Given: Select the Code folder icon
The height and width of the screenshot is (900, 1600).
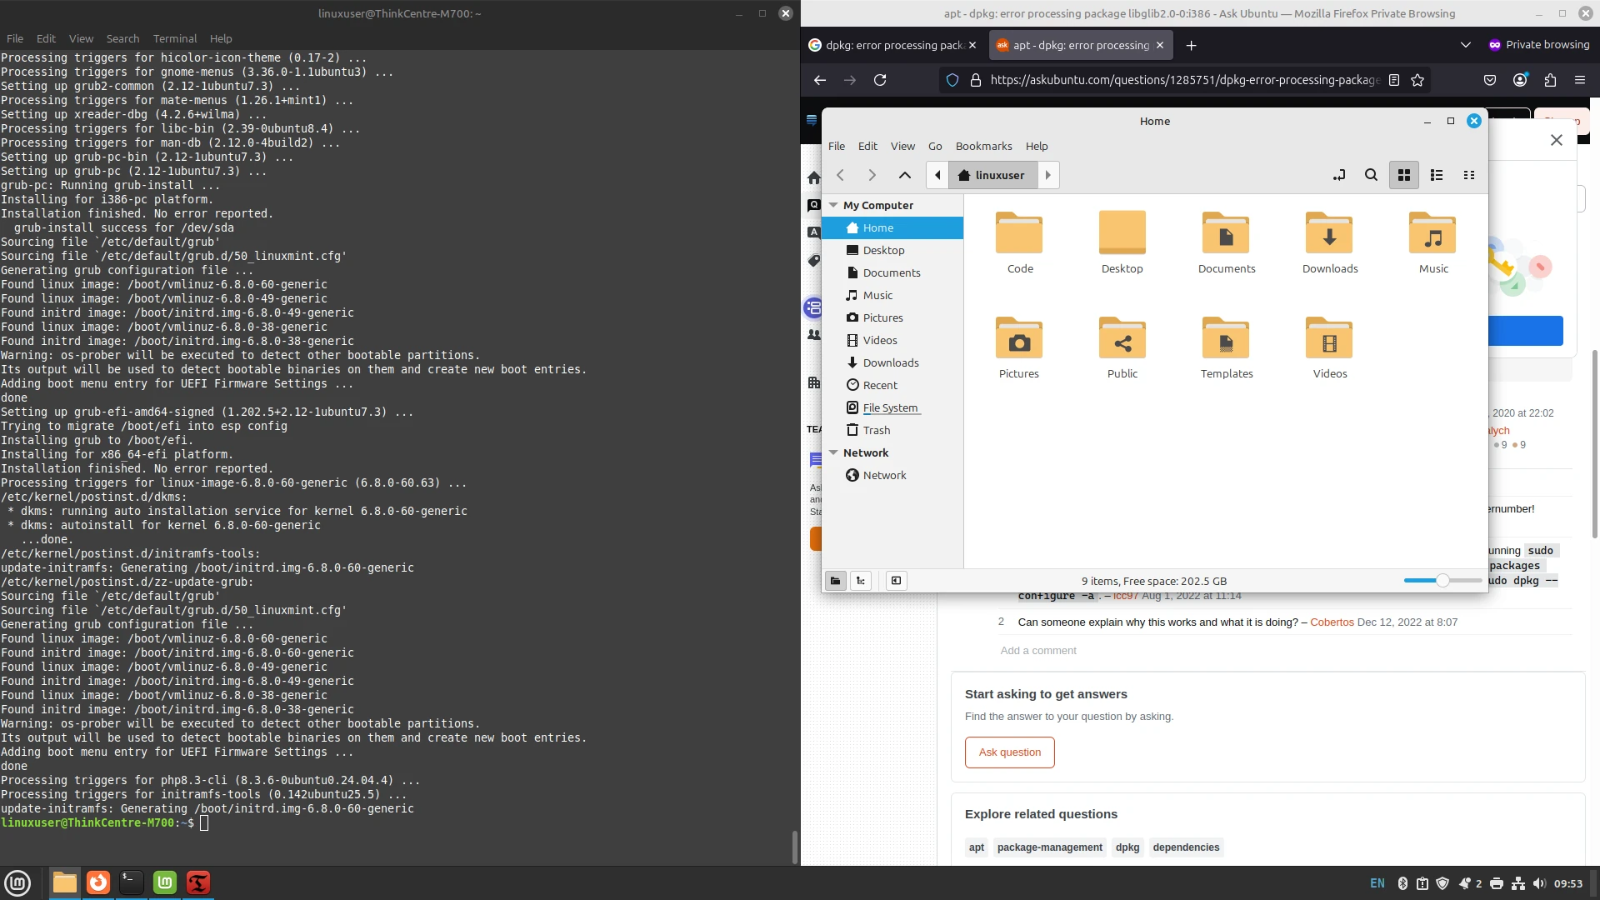Looking at the screenshot, I should pos(1019,233).
